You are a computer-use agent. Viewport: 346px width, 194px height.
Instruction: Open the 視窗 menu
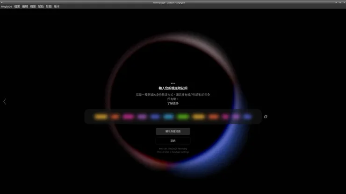33,7
